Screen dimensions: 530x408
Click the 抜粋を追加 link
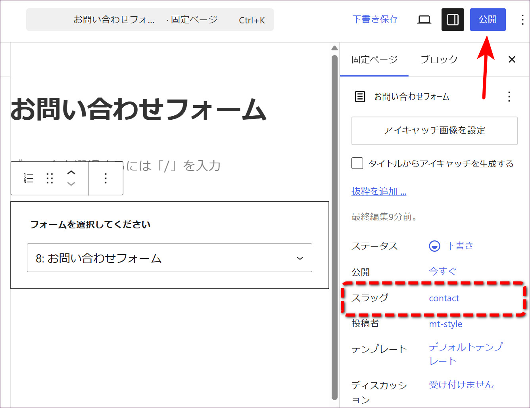pos(379,192)
